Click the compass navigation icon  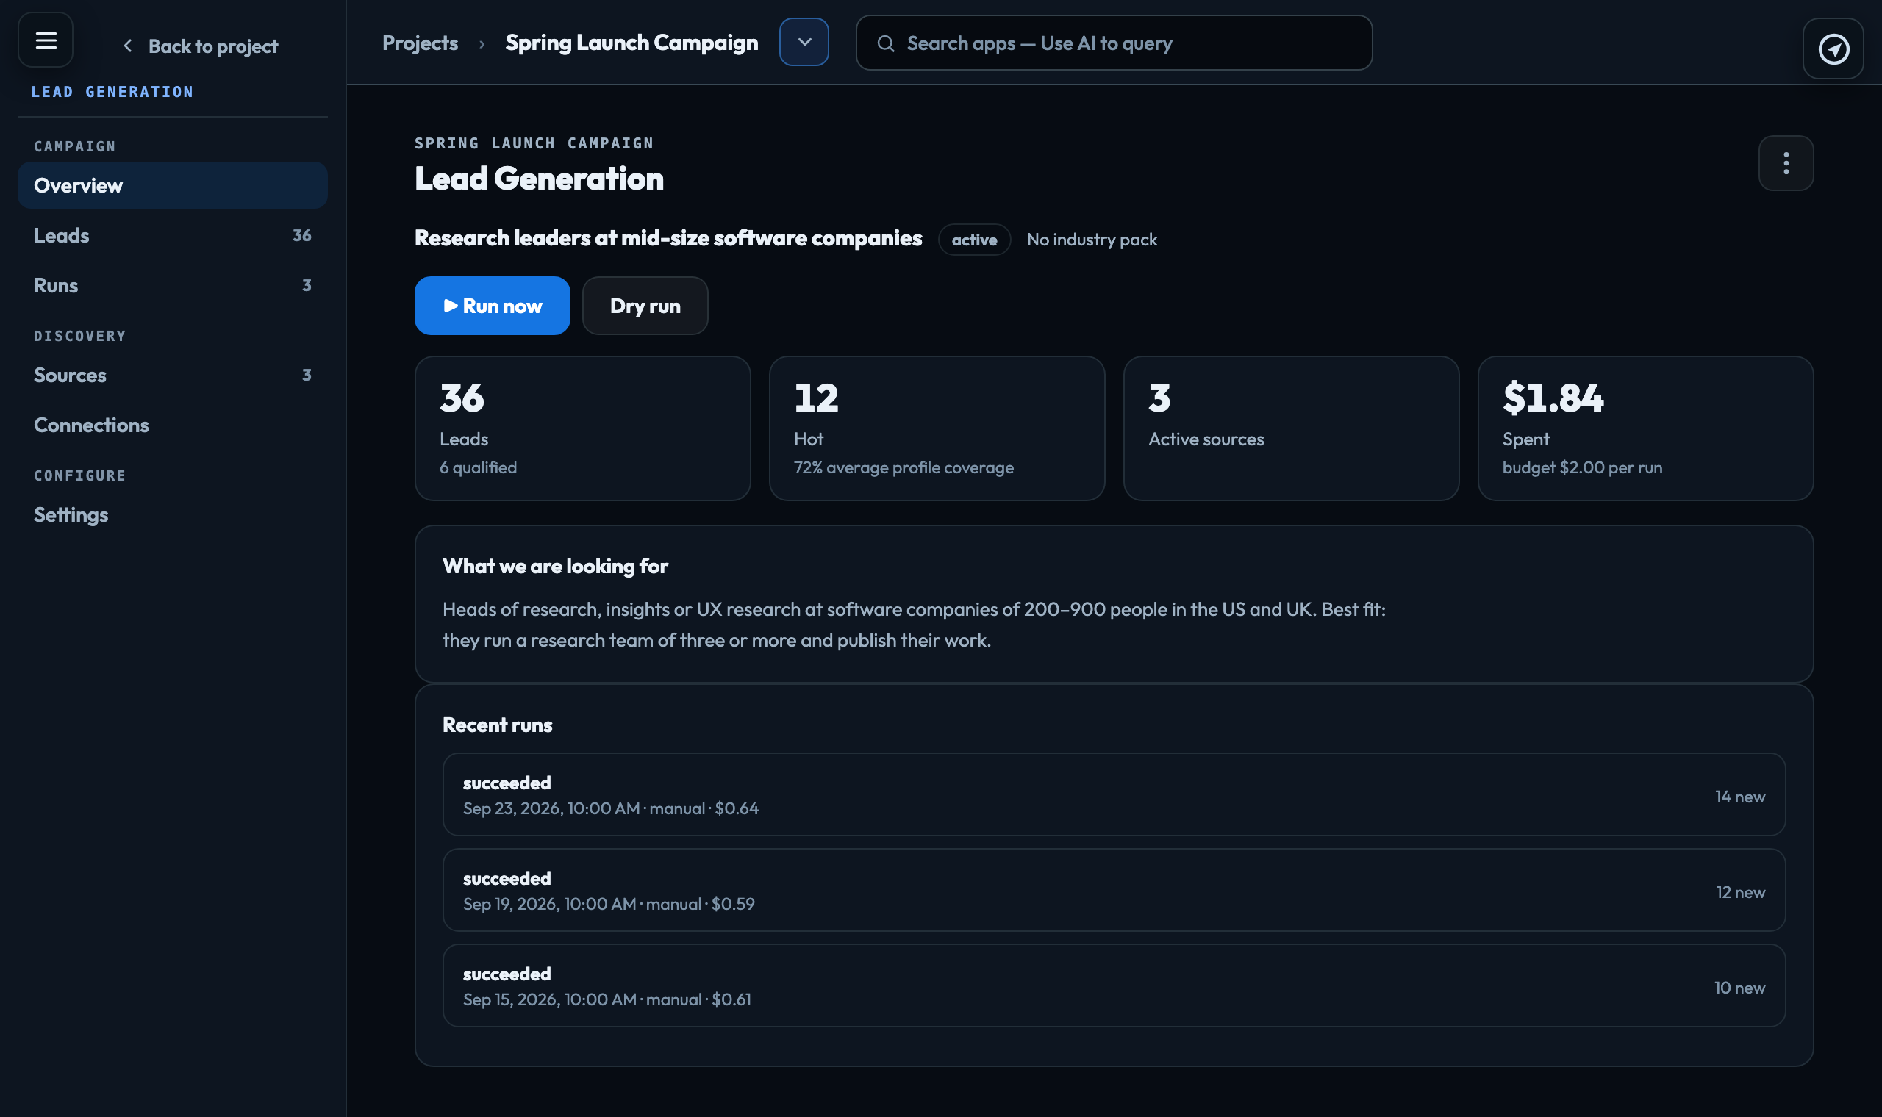point(1833,49)
